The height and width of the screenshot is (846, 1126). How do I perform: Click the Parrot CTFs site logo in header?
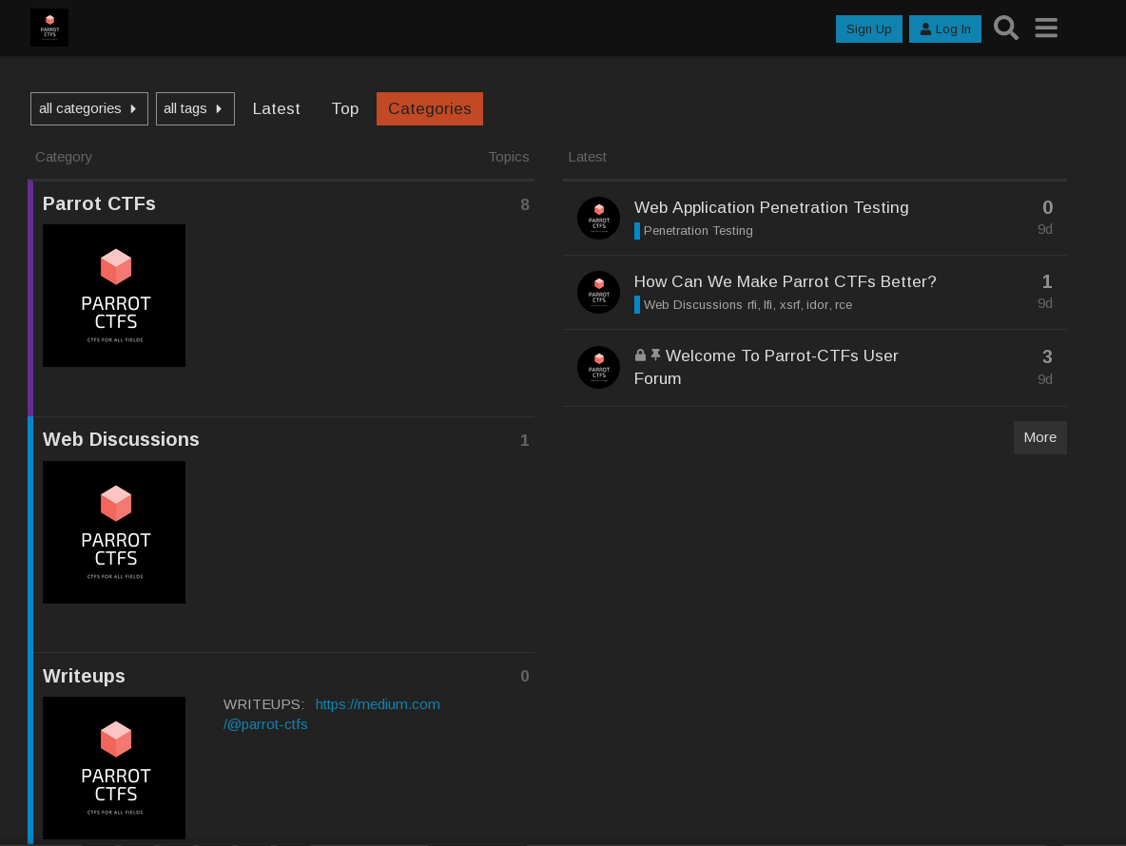[x=49, y=28]
